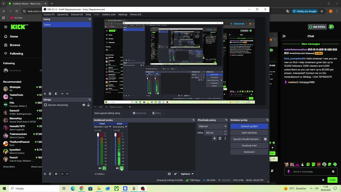Toggle monitoring headphones for Mikrofon / AUX

[104, 168]
